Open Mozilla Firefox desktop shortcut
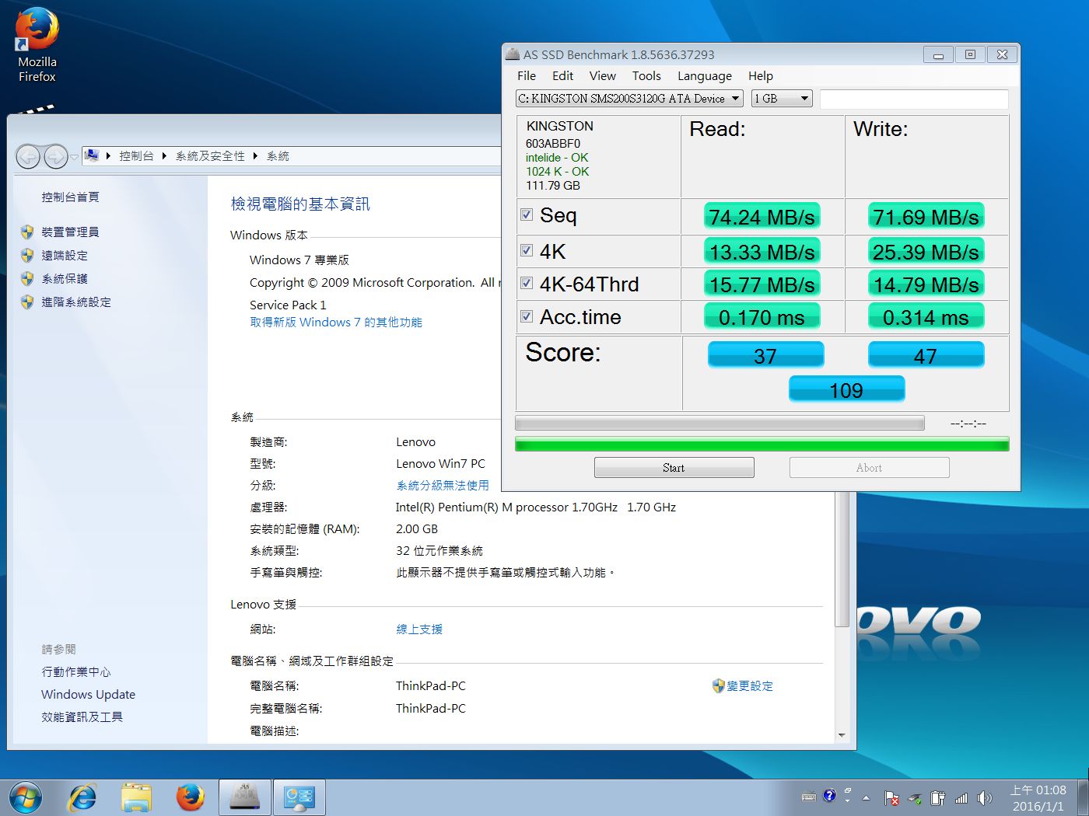The width and height of the screenshot is (1089, 816). [37, 45]
